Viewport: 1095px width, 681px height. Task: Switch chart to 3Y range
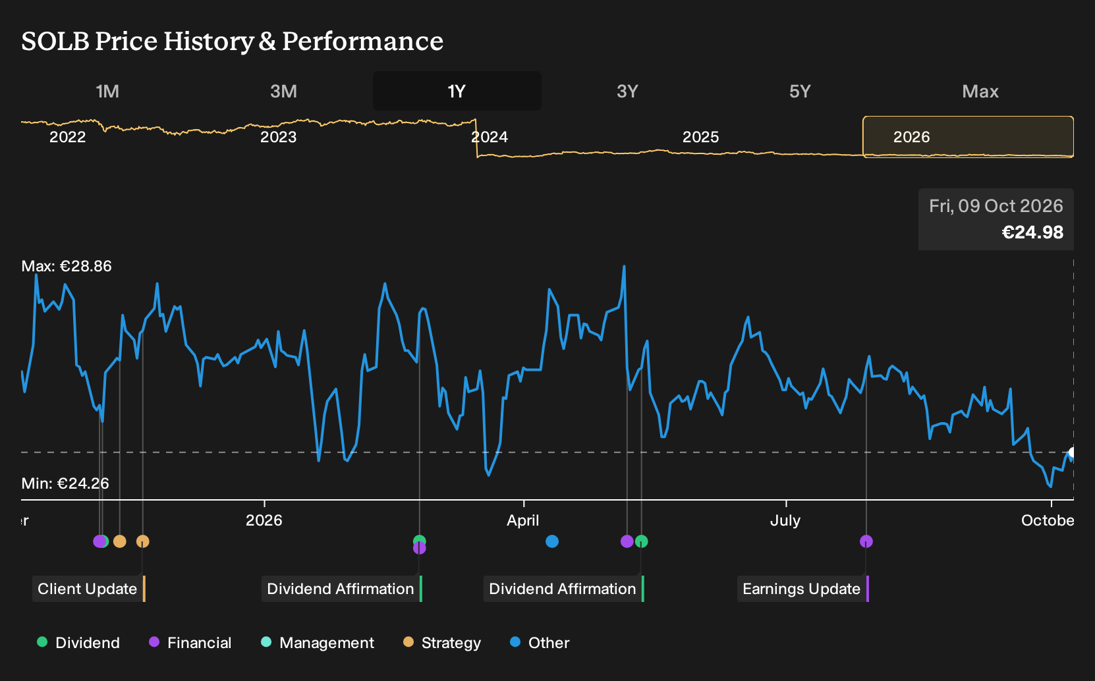click(627, 91)
